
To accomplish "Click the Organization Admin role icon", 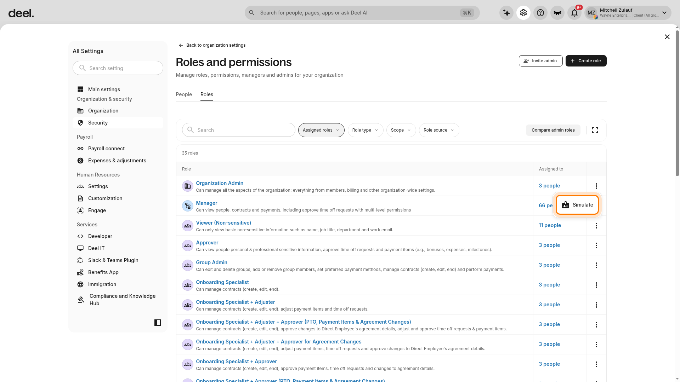I will (188, 186).
